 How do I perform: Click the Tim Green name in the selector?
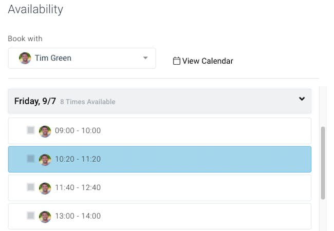(53, 58)
